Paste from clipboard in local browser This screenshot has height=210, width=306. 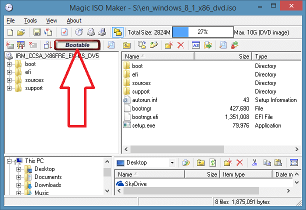(x=278, y=162)
